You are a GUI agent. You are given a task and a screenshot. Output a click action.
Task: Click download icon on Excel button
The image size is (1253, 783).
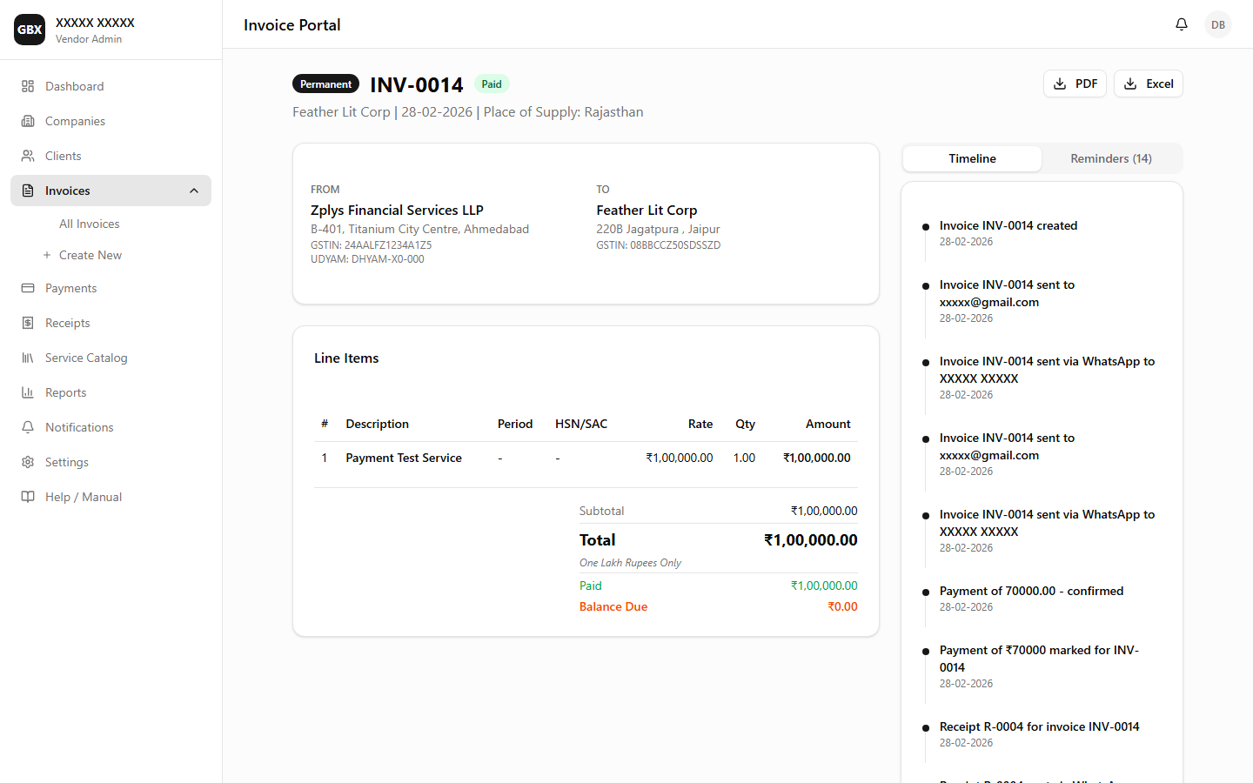click(1130, 84)
